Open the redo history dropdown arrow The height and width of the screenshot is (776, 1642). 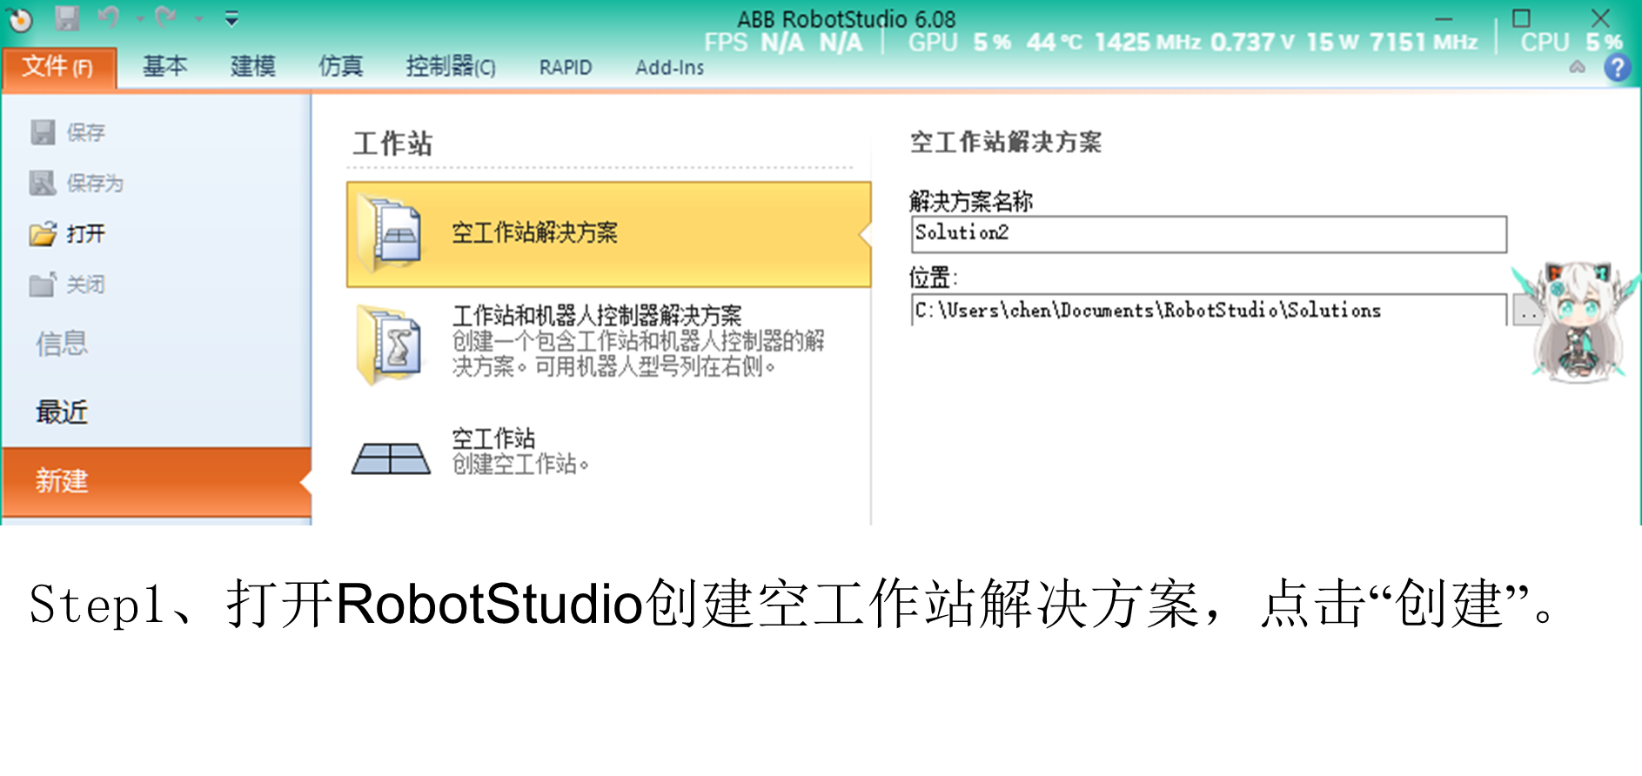pos(198,19)
